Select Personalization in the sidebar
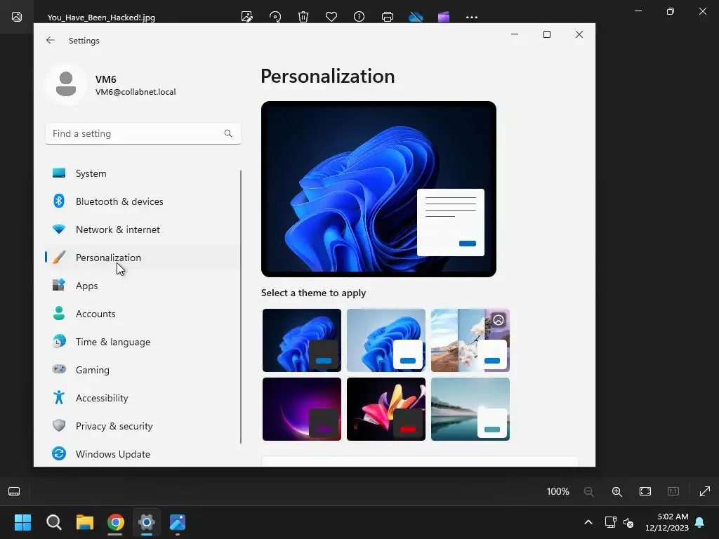This screenshot has height=539, width=719. [x=142, y=258]
